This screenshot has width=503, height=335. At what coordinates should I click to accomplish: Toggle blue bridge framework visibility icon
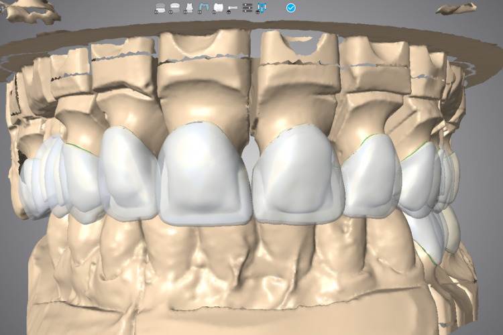coord(203,8)
